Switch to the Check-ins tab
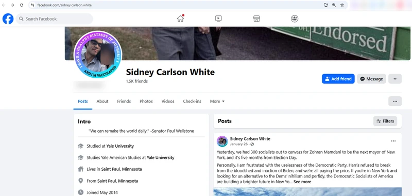 tap(192, 101)
